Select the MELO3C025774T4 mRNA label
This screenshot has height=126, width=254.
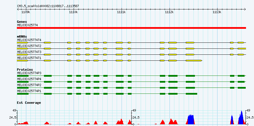29,40
